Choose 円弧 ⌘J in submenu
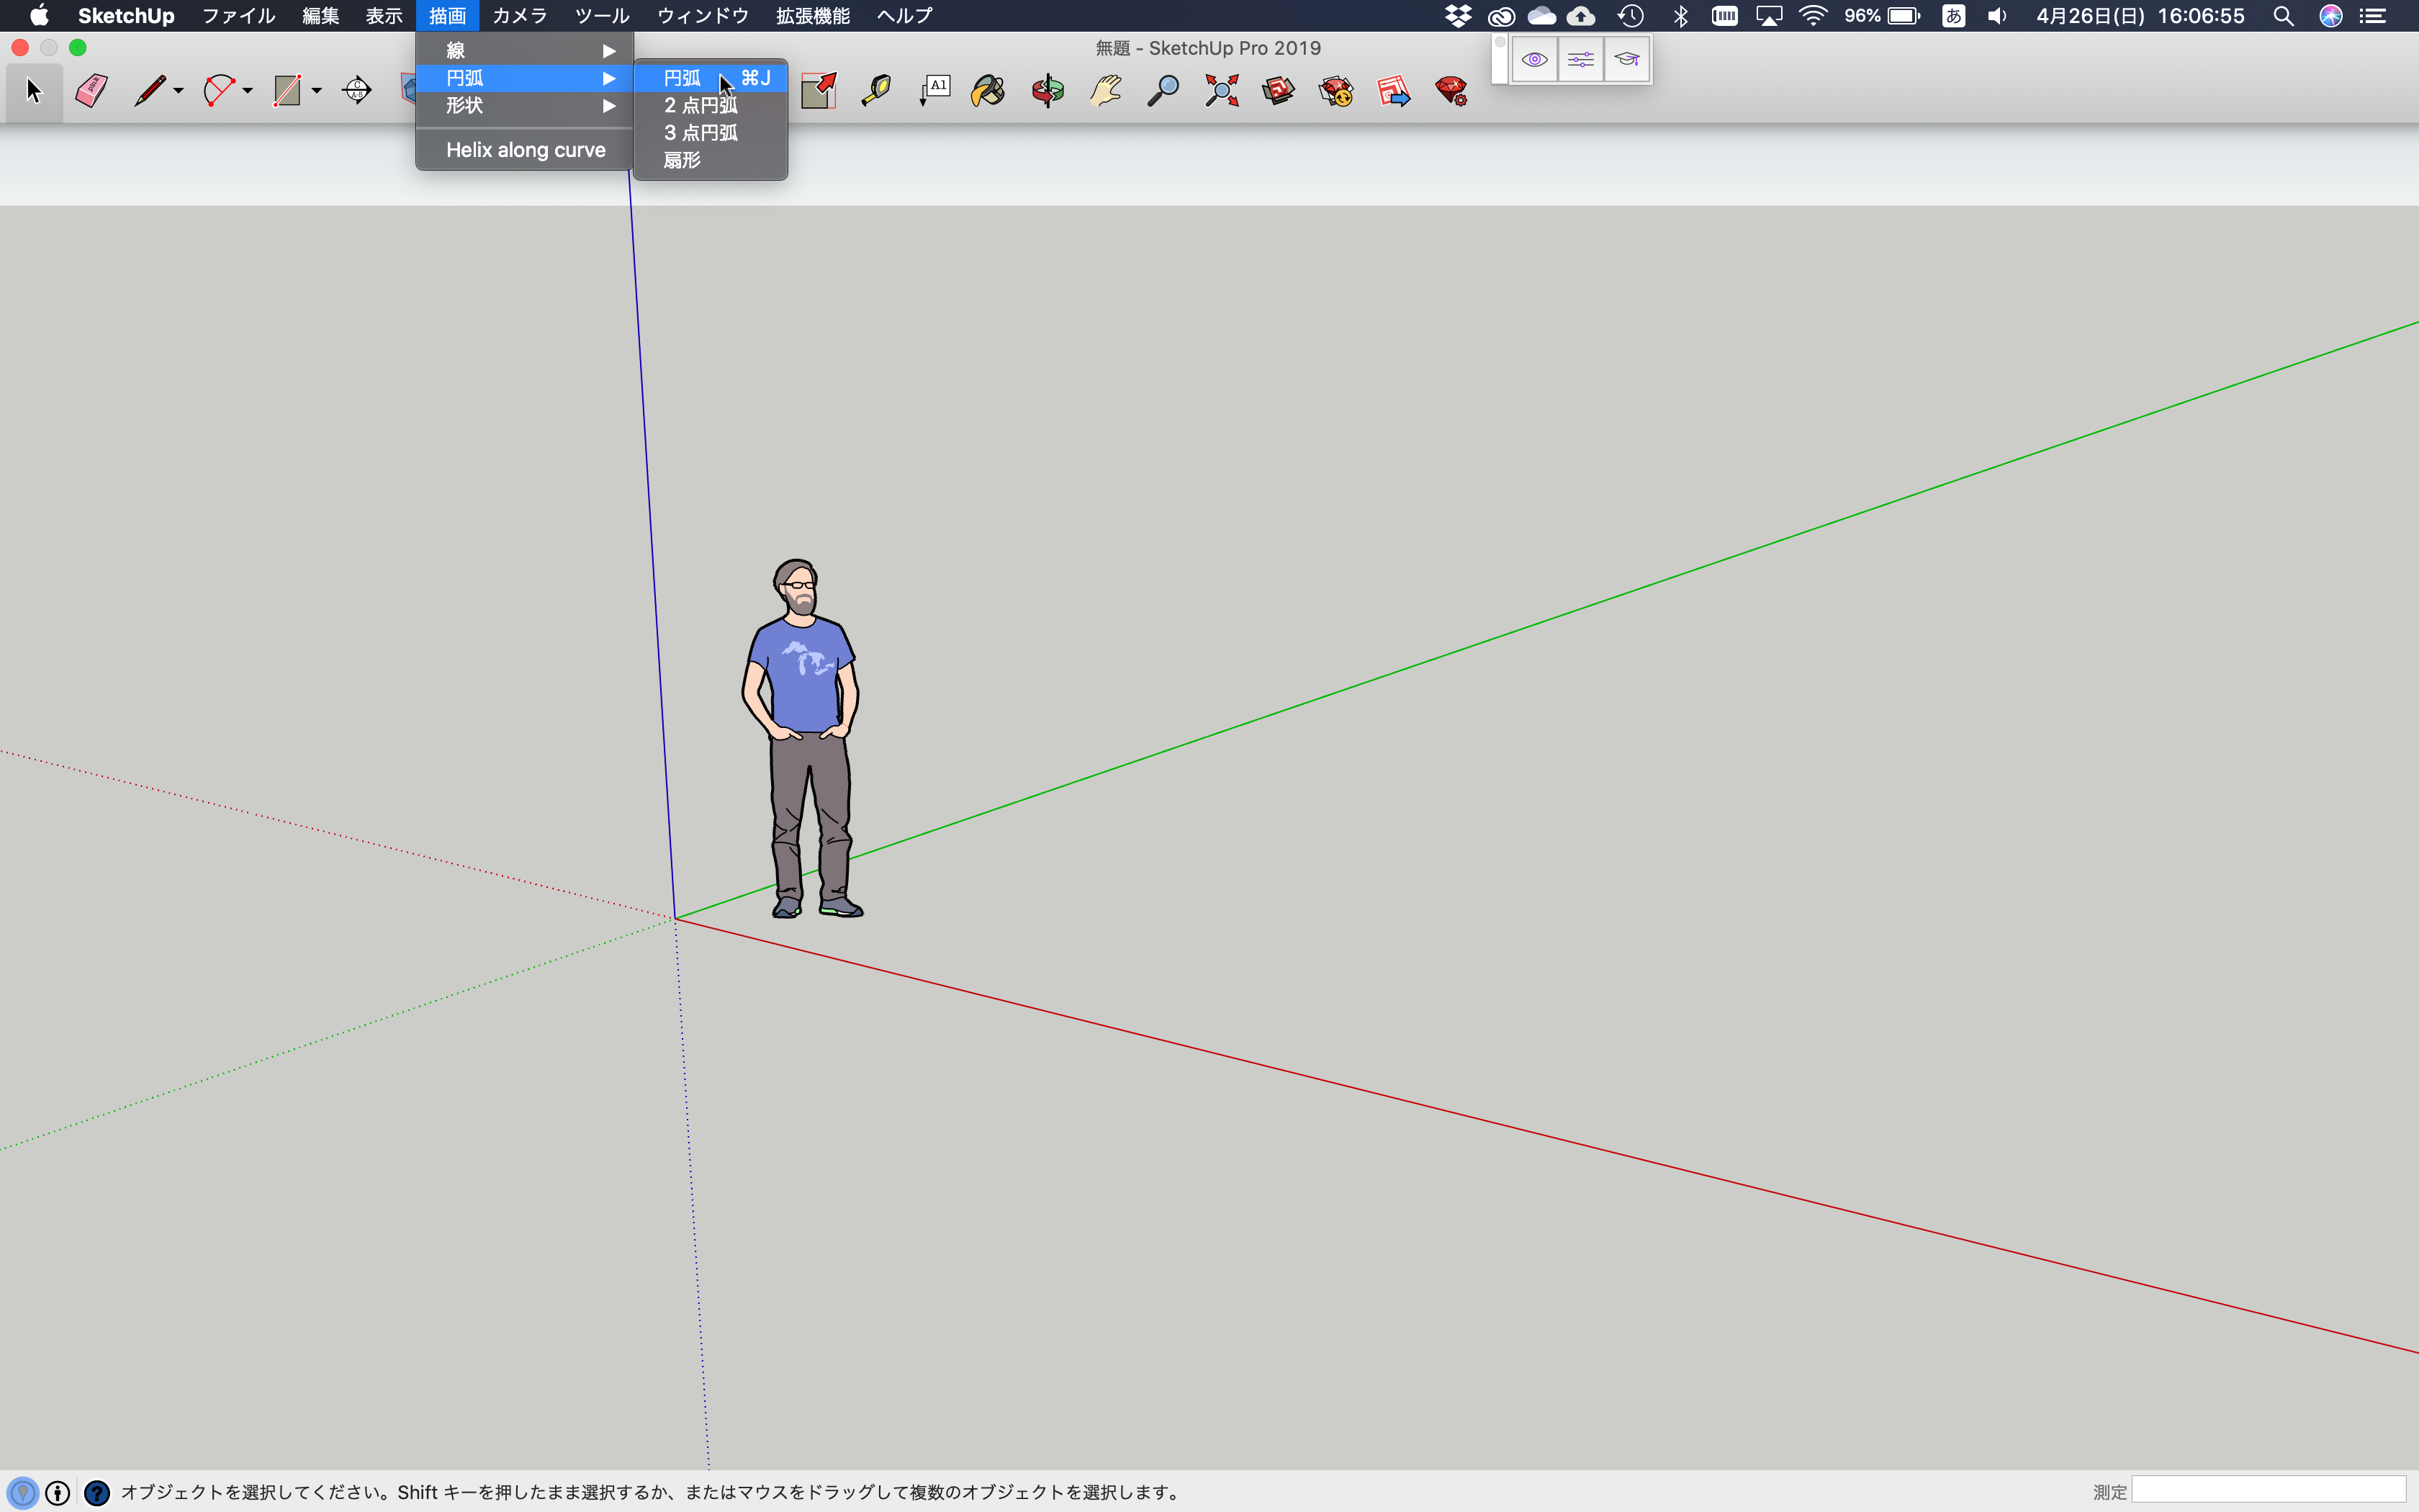The width and height of the screenshot is (2419, 1512). tap(711, 78)
